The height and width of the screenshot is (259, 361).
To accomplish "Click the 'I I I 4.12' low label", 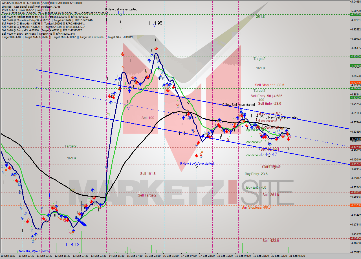I will (x=71, y=244).
